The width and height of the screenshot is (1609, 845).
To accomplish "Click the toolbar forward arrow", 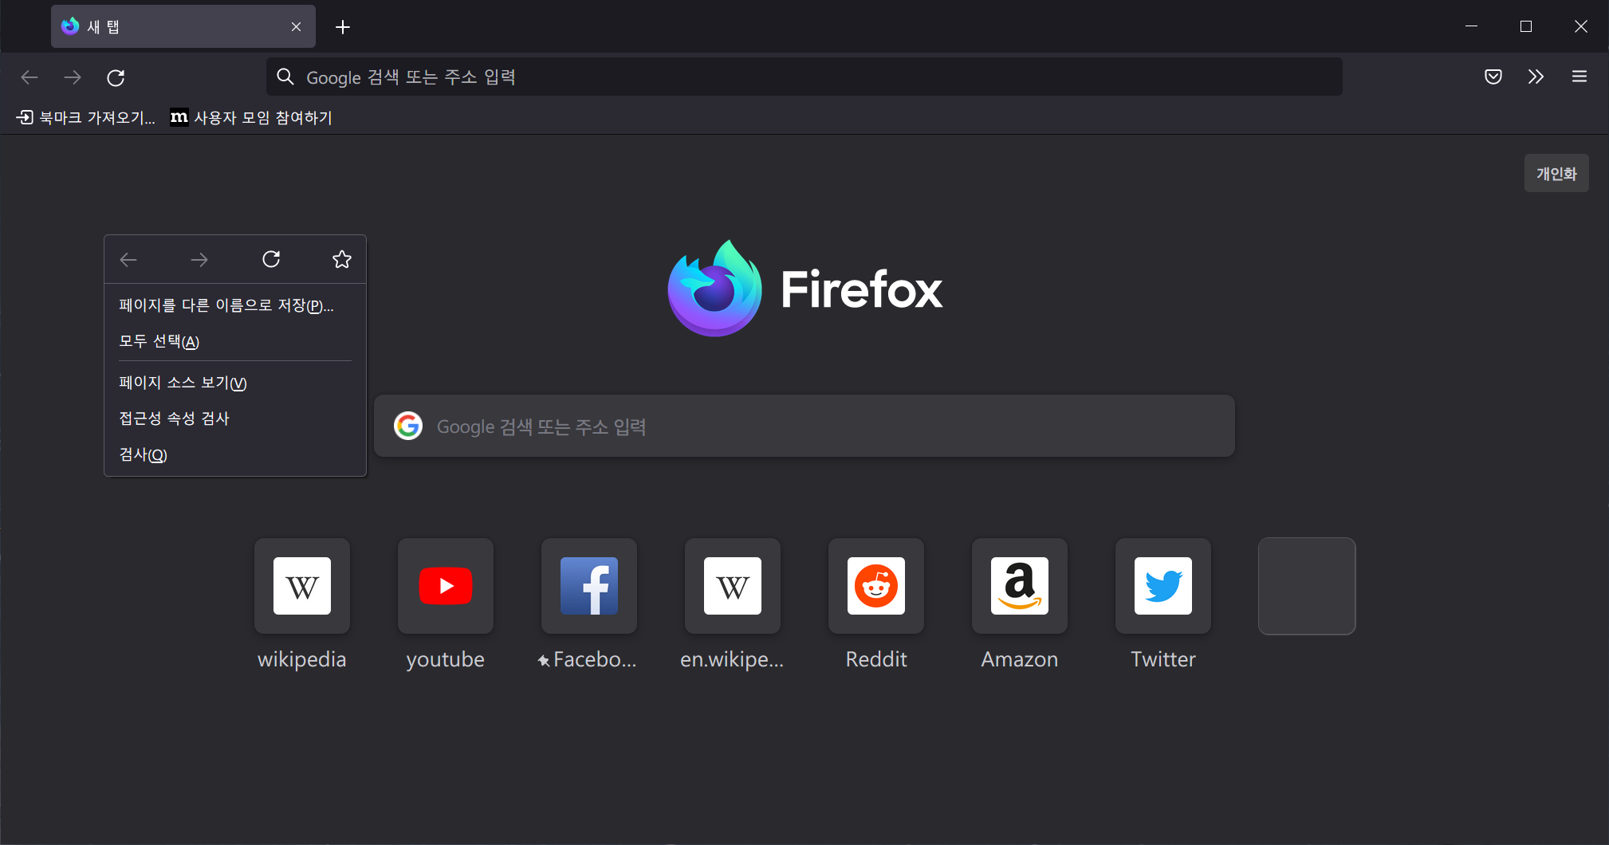I will (73, 77).
